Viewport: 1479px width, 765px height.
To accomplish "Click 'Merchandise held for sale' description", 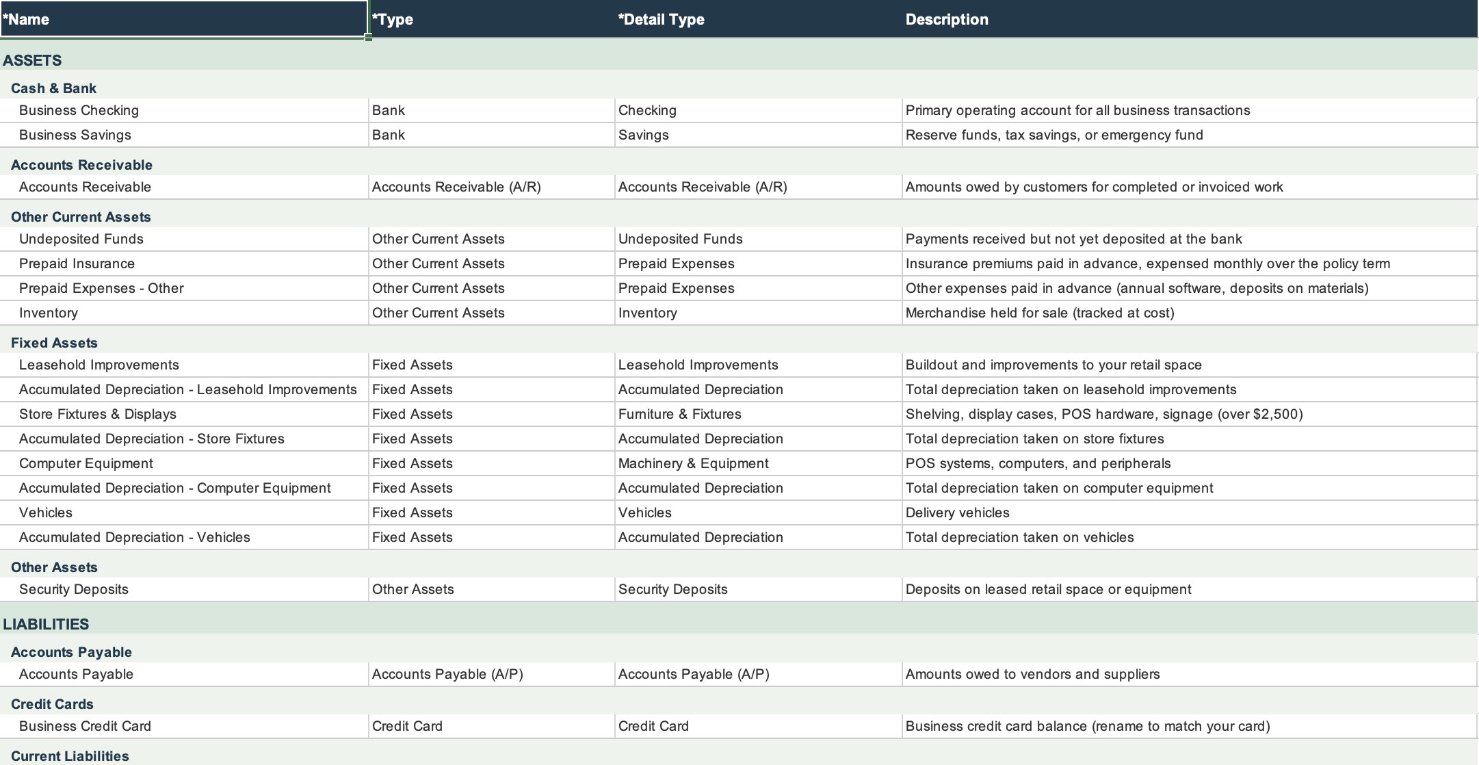I will pyautogui.click(x=1190, y=313).
